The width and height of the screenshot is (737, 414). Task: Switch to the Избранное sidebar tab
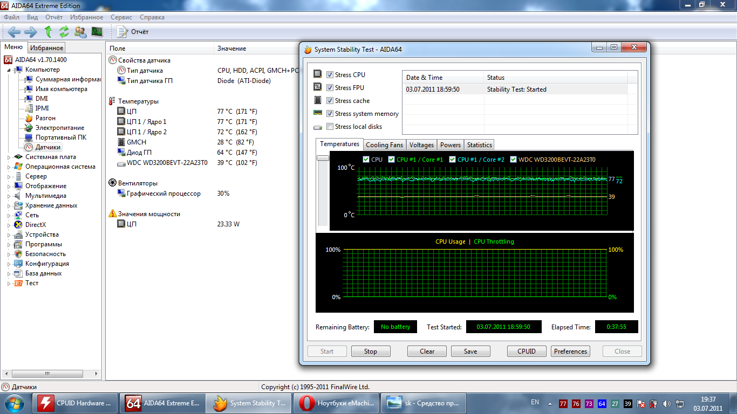point(46,48)
